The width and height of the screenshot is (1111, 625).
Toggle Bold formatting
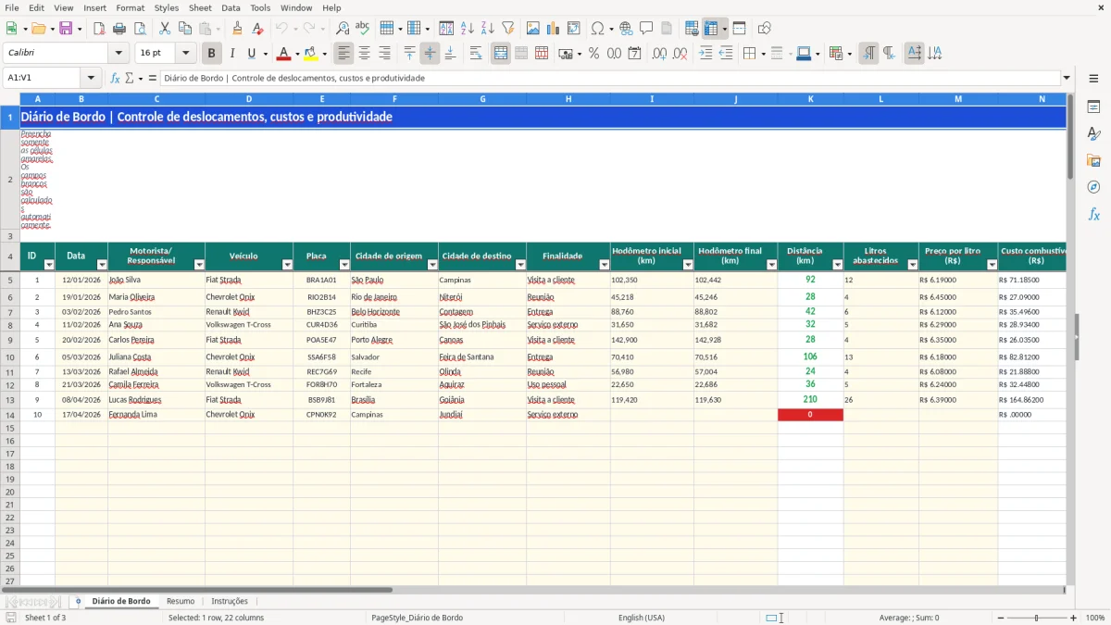point(212,54)
